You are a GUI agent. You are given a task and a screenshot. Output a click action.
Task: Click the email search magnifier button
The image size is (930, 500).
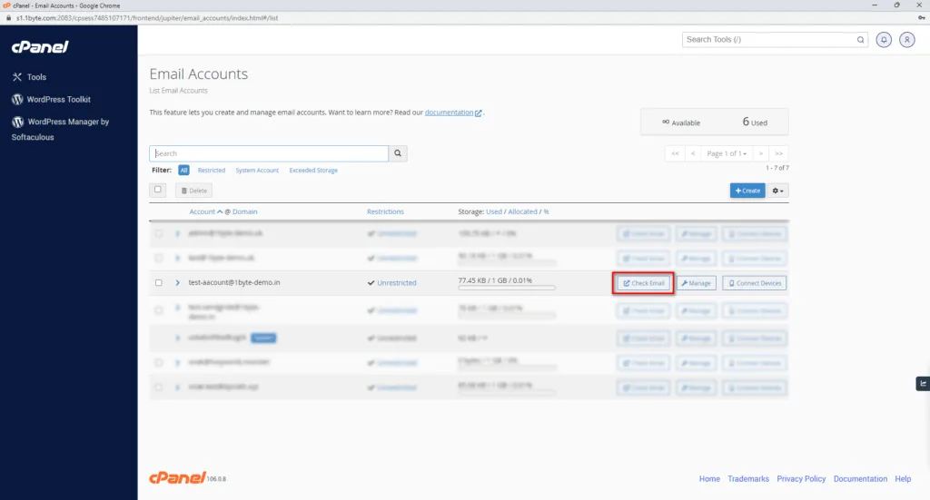tap(398, 153)
